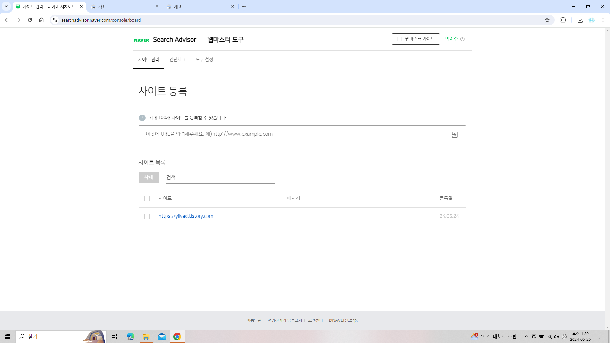Click the logout power icon
The image size is (610, 343).
[463, 39]
